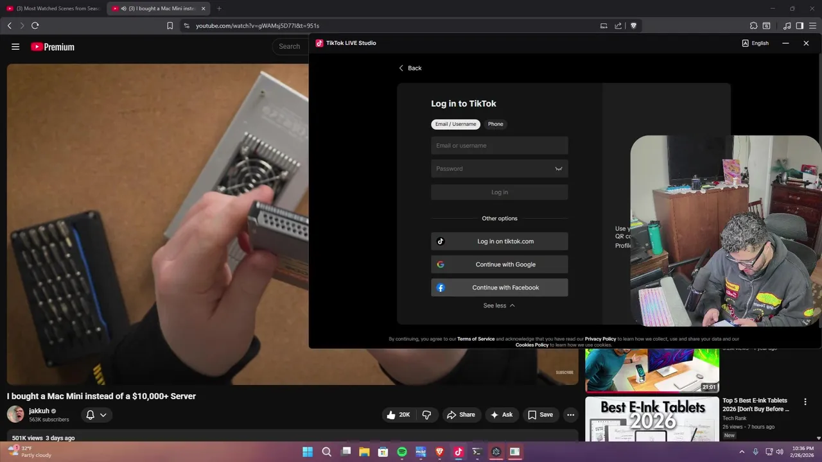Open the recommended video thumbnail with 21:01 duration
The image size is (822, 462).
coord(652,370)
